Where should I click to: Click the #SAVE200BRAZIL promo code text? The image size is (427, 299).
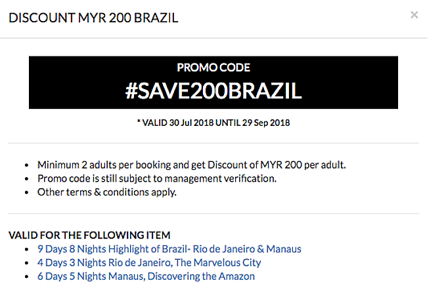(213, 91)
